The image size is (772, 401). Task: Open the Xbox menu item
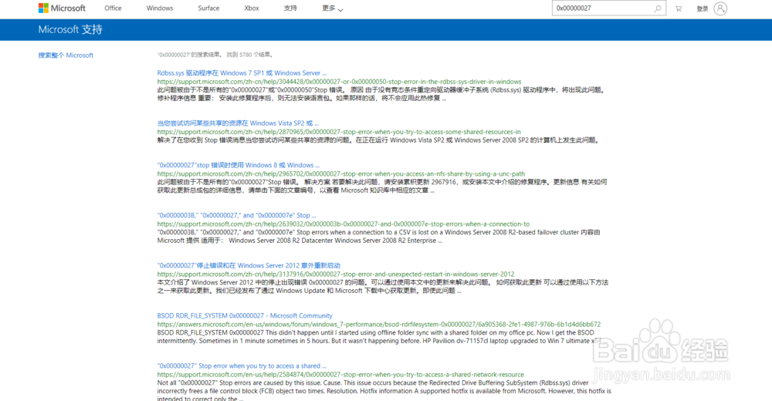tap(252, 8)
